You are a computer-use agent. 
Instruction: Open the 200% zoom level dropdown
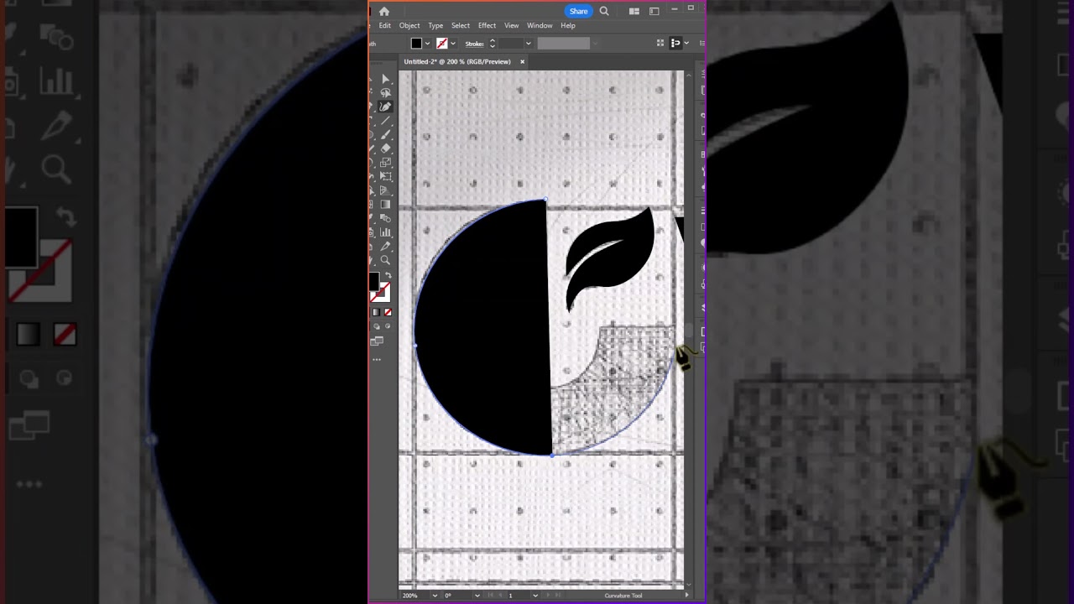coord(434,596)
